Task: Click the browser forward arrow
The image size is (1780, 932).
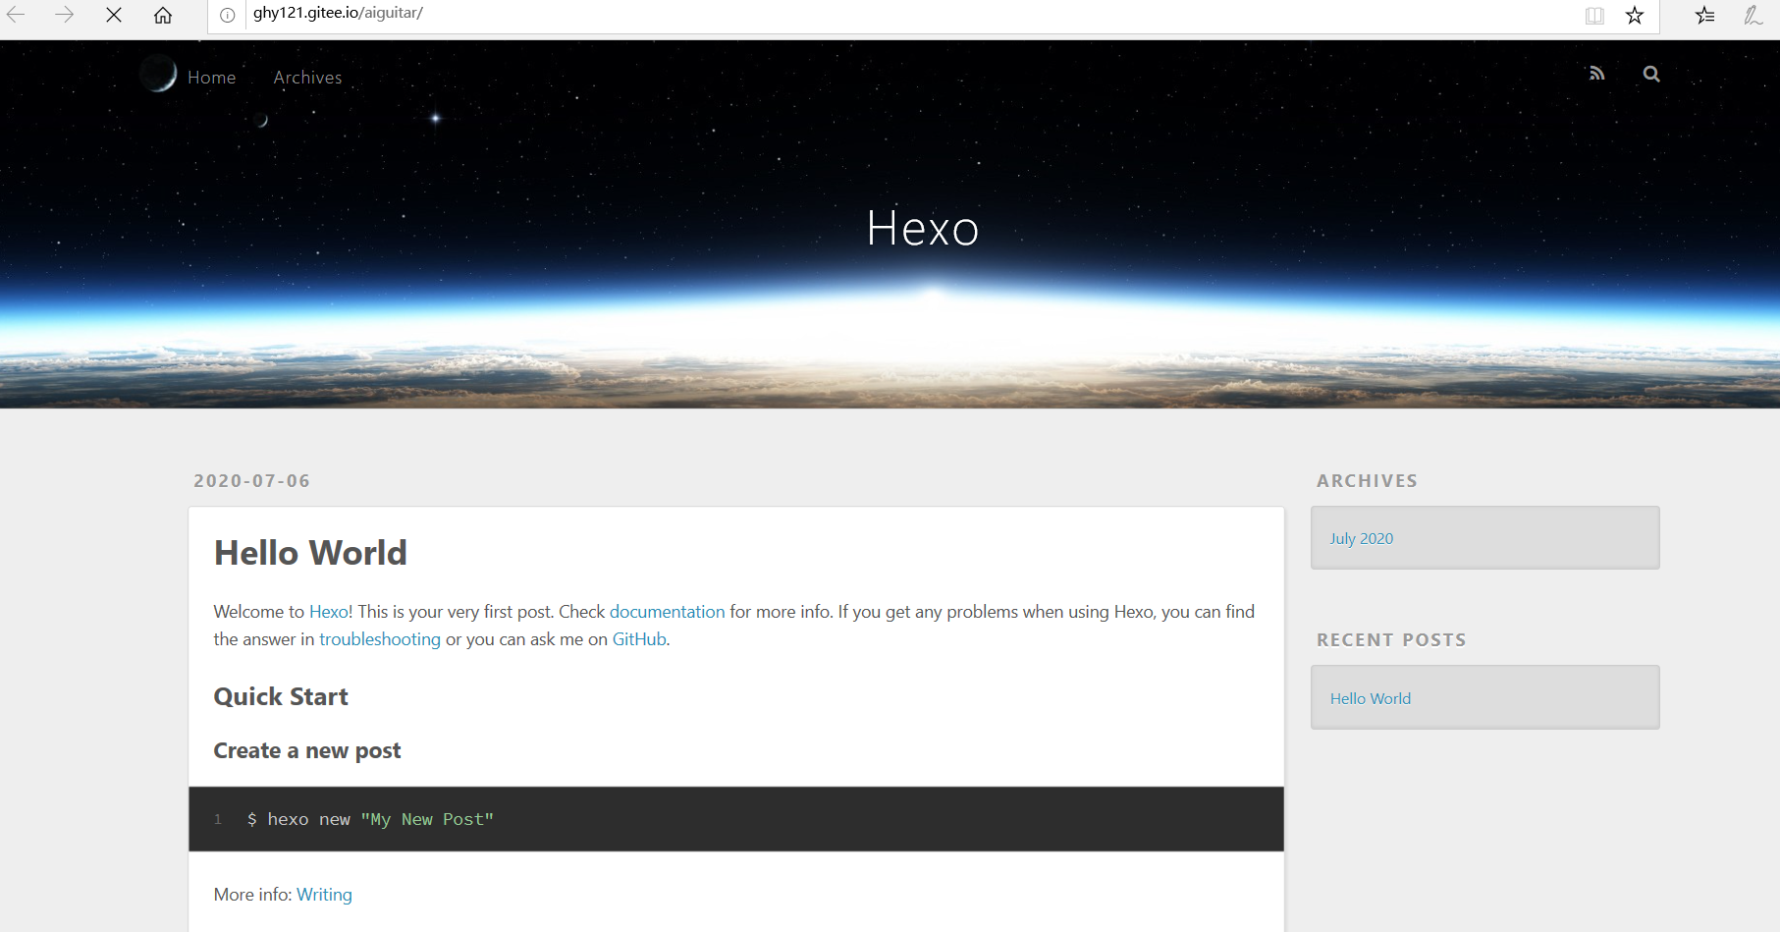Action: 65,15
